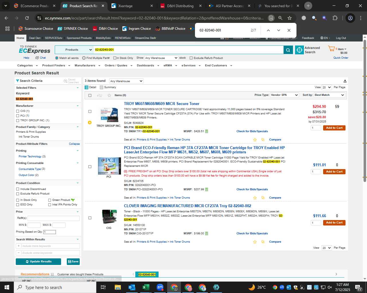Image resolution: width=367 pixels, height=293 pixels.
Task: Select Find Multiple Part# radio button
Action: click(x=84, y=58)
